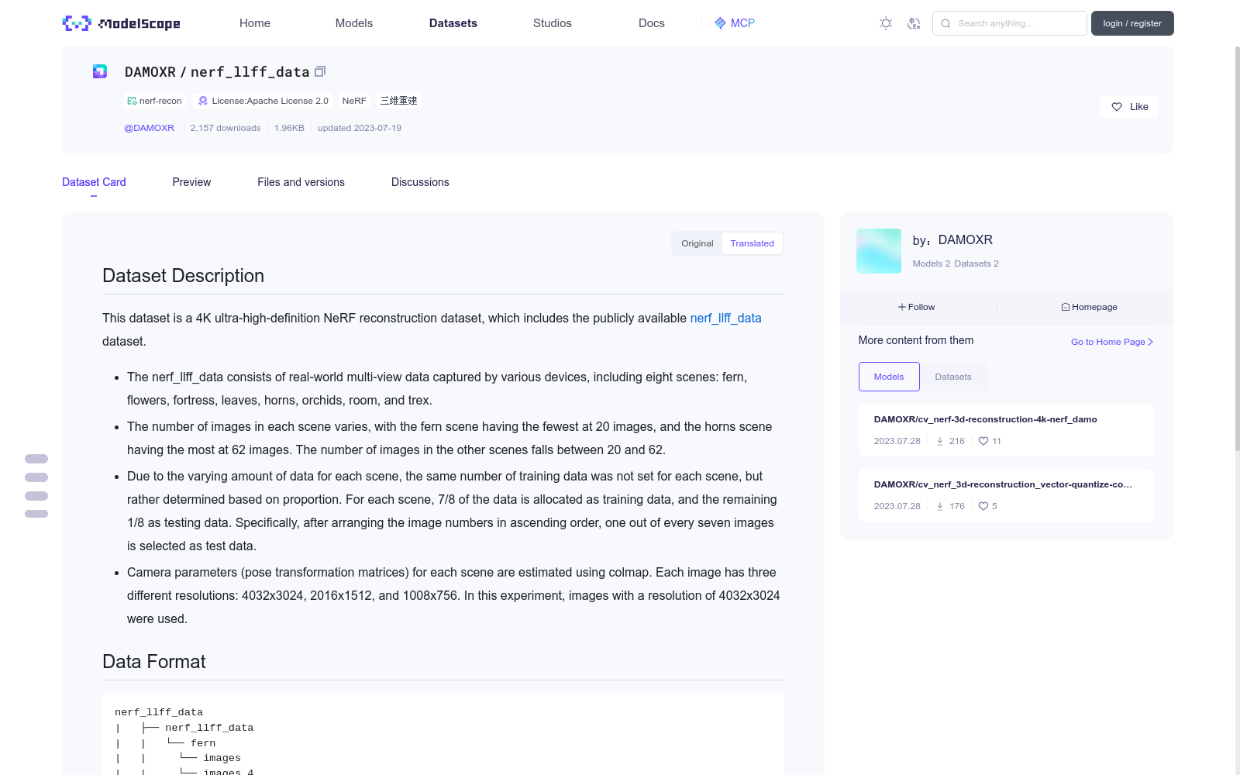
Task: Click the search magnifier icon
Action: tap(945, 23)
